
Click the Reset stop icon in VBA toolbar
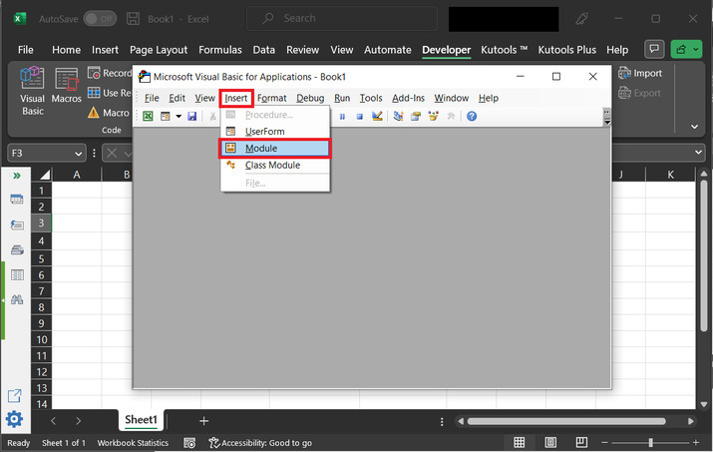point(360,117)
